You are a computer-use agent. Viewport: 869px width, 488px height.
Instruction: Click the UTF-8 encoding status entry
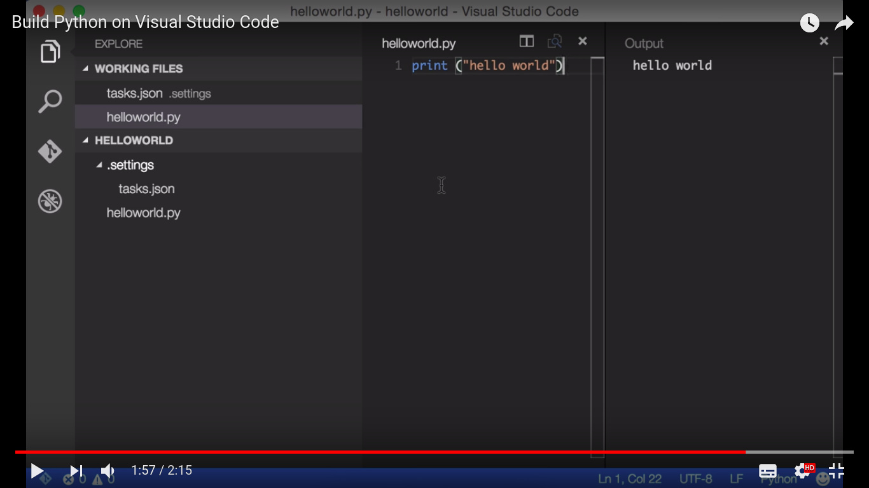[696, 478]
